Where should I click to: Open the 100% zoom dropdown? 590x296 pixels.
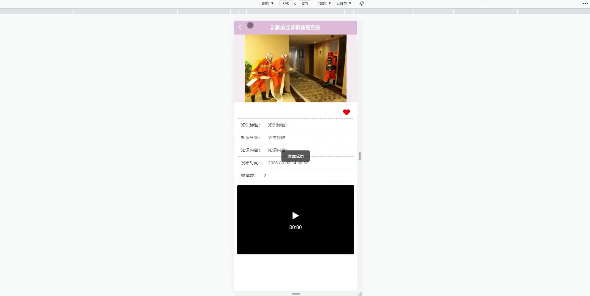324,3
